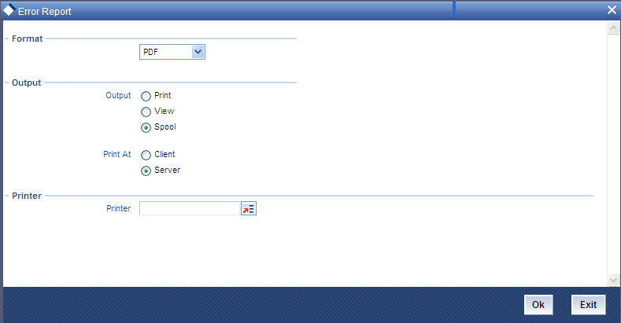
Task: Click the Printer section header
Action: pyautogui.click(x=27, y=196)
